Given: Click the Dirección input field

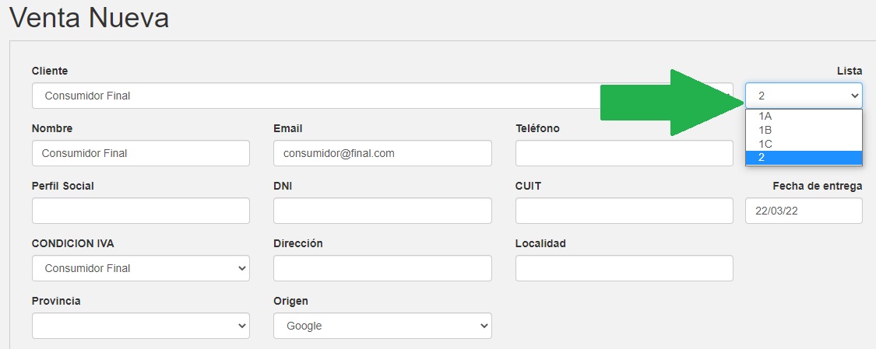Looking at the screenshot, I should click(x=382, y=268).
